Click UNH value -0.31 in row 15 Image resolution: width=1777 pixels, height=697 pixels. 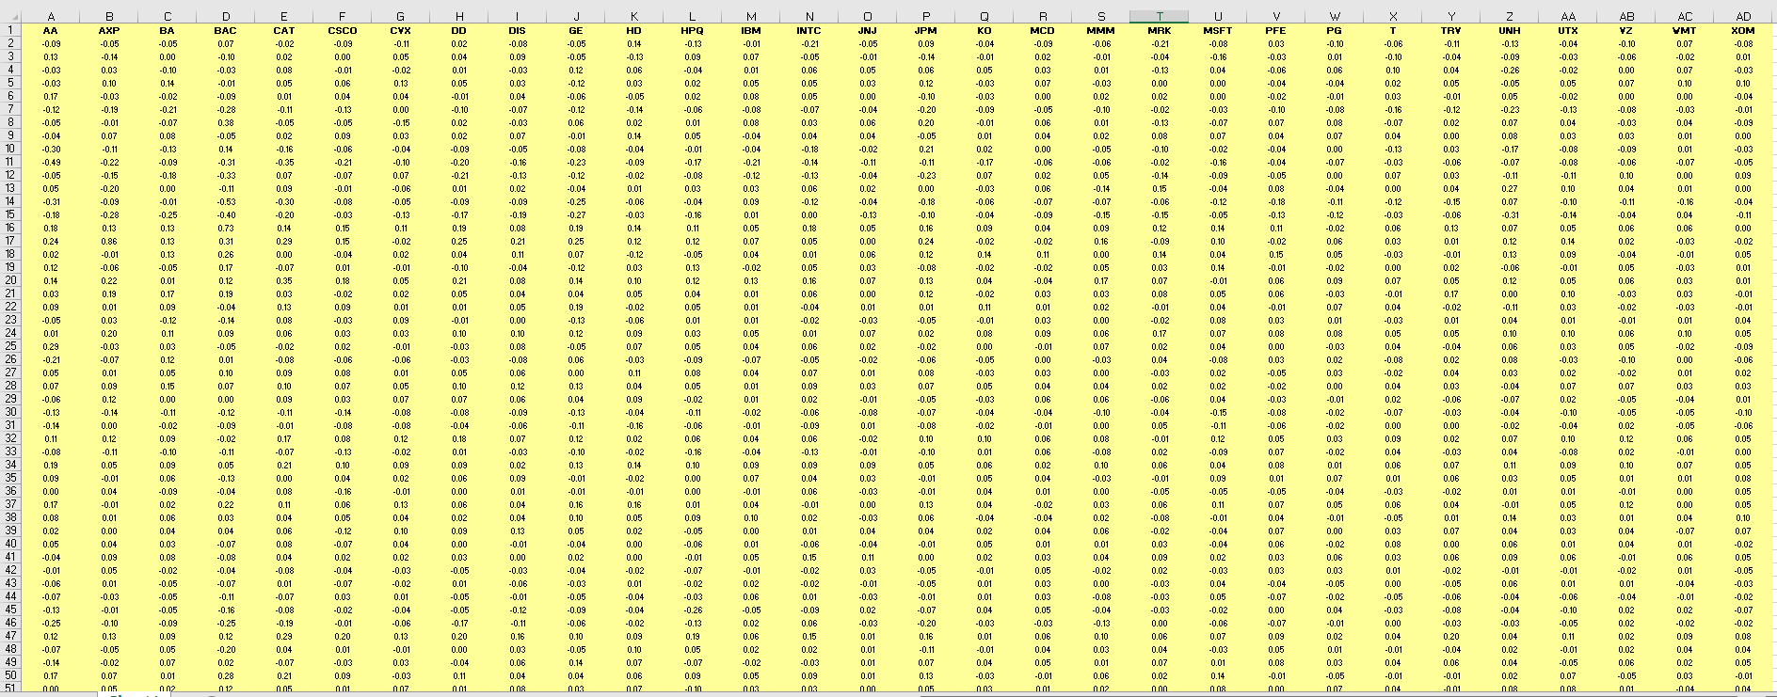(1510, 214)
